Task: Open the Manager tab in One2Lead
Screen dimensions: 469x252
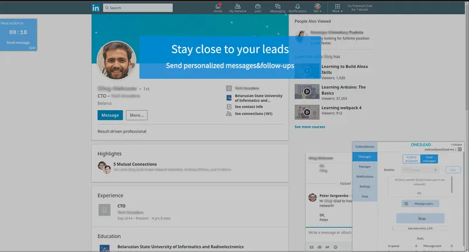Action: pyautogui.click(x=365, y=166)
